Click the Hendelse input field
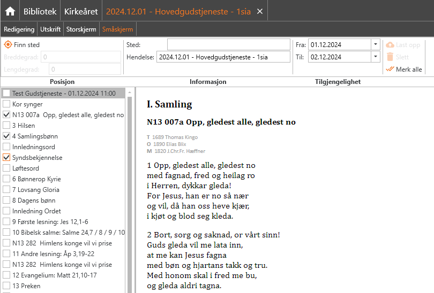This screenshot has height=293, width=434. click(x=223, y=57)
